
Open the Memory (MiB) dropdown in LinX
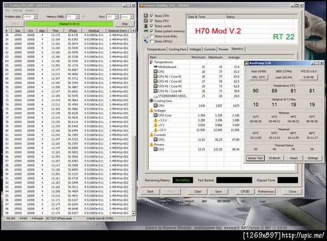click(77, 17)
